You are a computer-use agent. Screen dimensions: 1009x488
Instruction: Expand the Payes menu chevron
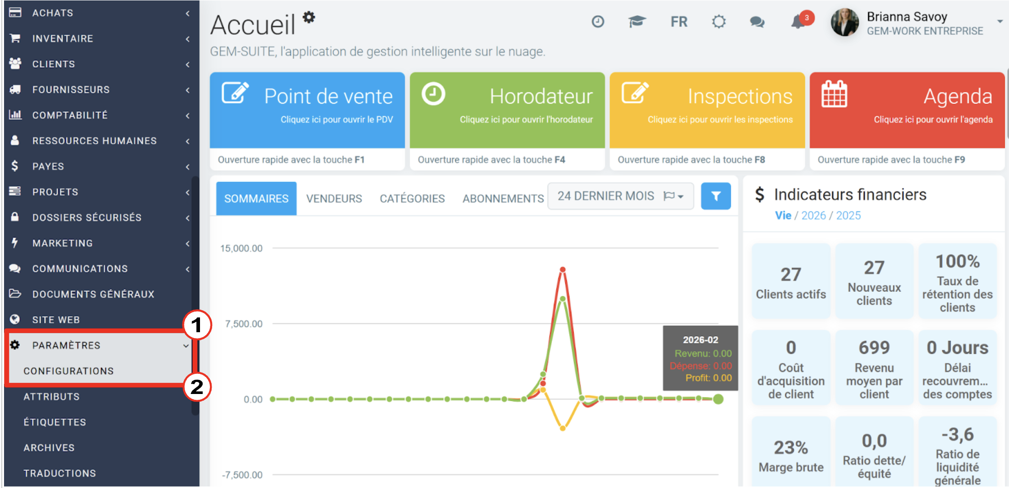[187, 167]
